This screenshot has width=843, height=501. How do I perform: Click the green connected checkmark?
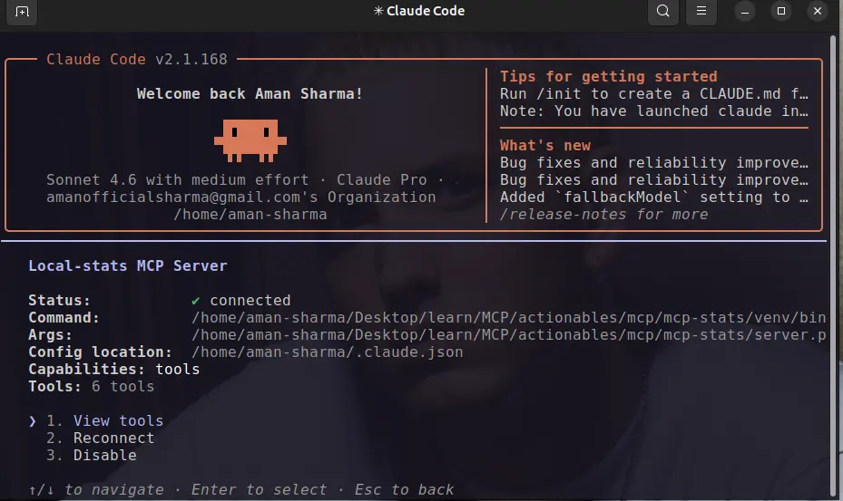coord(196,301)
